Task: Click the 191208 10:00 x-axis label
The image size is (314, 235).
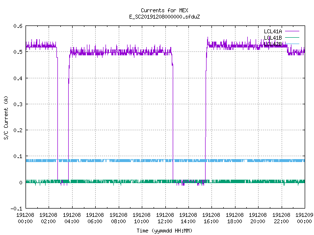Action: pyautogui.click(x=141, y=218)
